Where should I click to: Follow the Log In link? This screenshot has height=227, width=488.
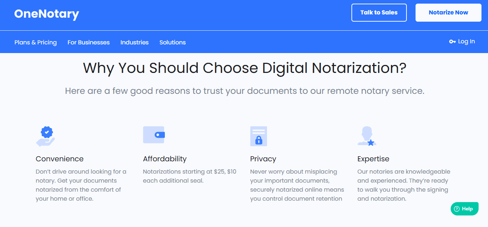pos(466,42)
